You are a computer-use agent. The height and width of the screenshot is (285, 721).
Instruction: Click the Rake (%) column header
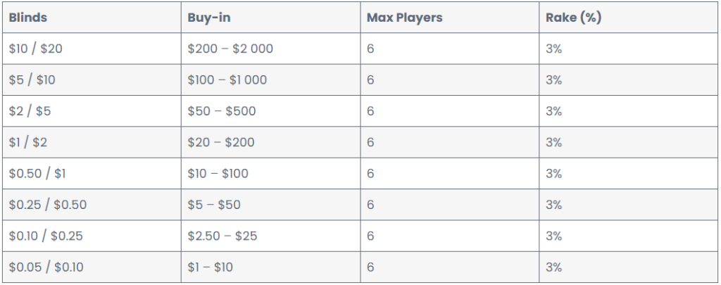pos(629,18)
